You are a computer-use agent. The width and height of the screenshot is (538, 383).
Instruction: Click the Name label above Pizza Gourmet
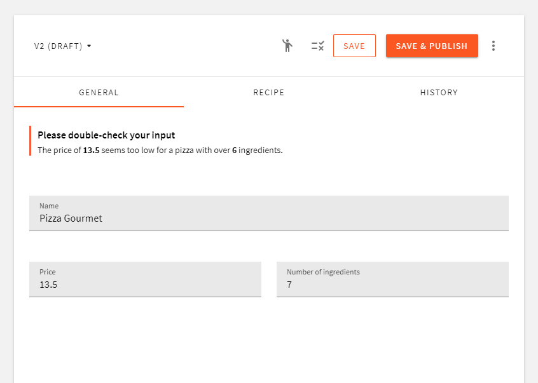[x=49, y=206]
